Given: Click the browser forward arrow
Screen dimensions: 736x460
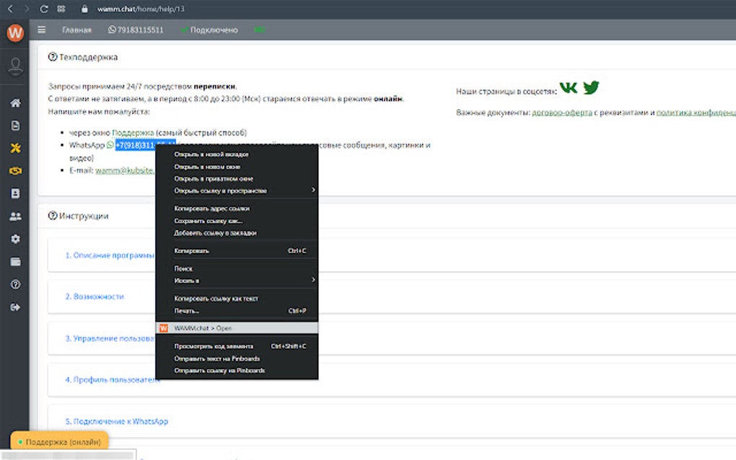Looking at the screenshot, I should click(26, 9).
